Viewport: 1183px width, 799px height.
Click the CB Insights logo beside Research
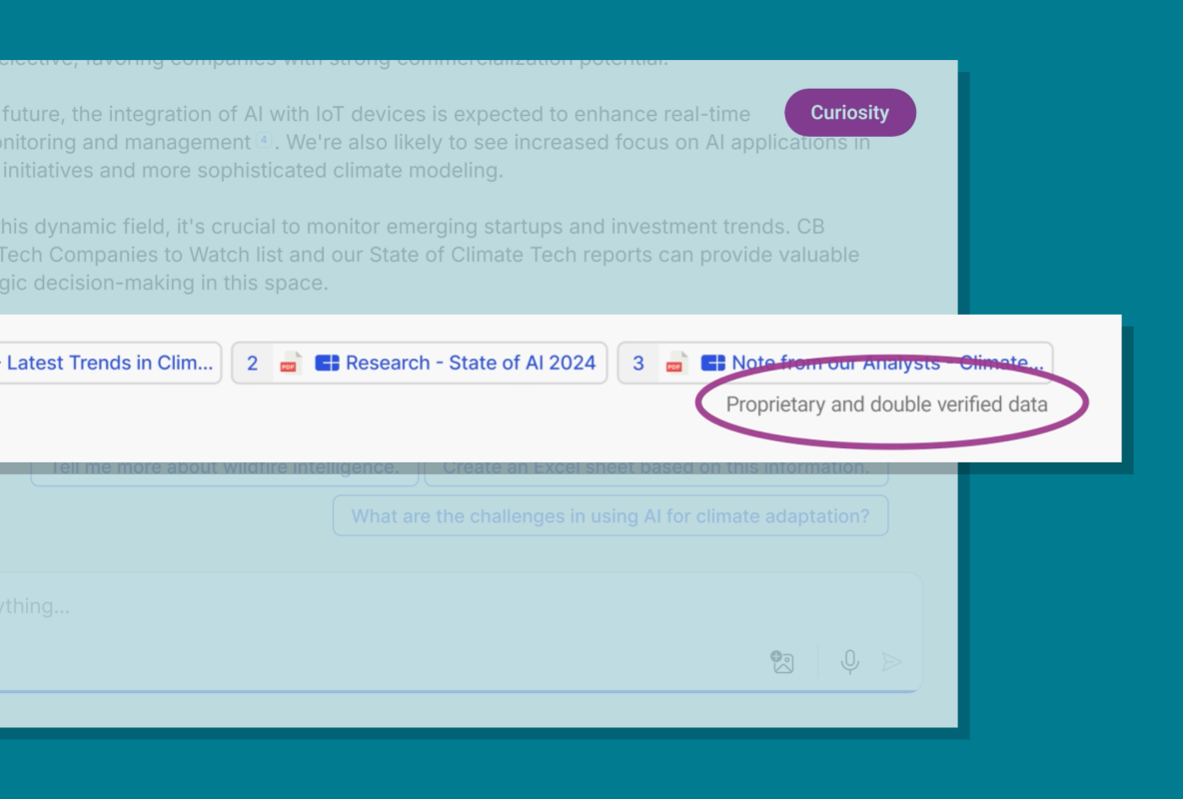tap(327, 364)
